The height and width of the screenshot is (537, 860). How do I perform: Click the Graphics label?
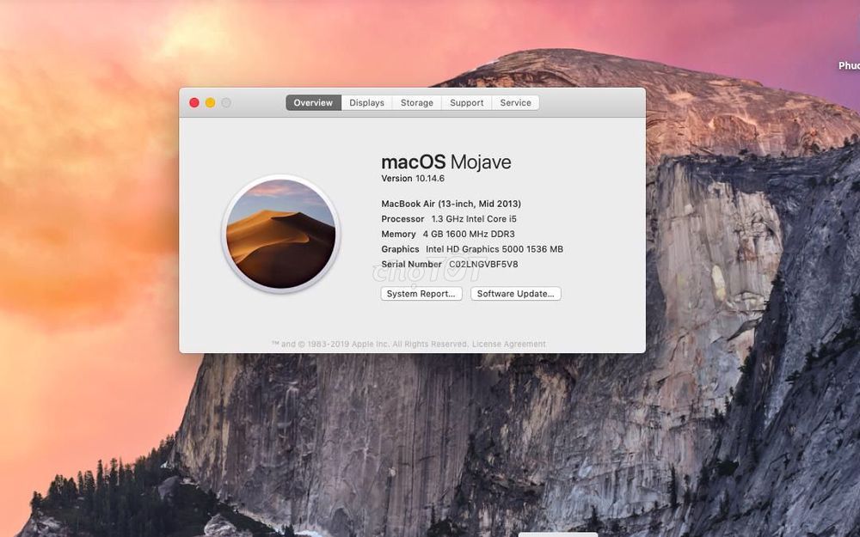pyautogui.click(x=401, y=249)
